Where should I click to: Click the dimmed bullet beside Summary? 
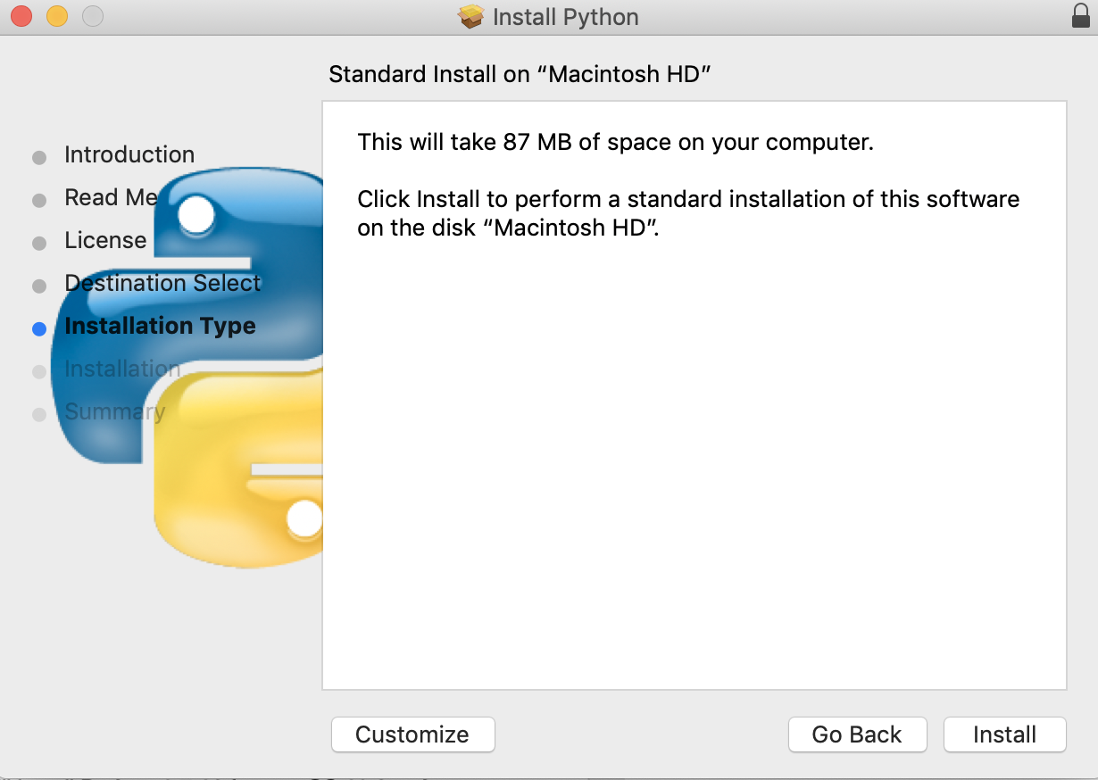point(38,414)
